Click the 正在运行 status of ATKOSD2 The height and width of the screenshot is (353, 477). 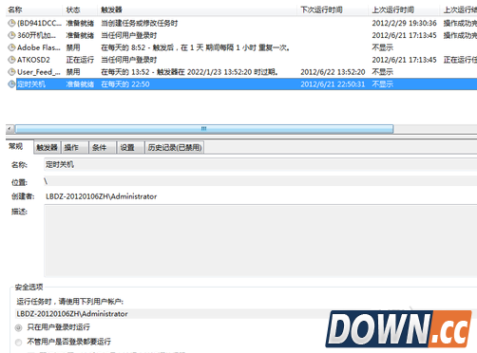coord(80,60)
